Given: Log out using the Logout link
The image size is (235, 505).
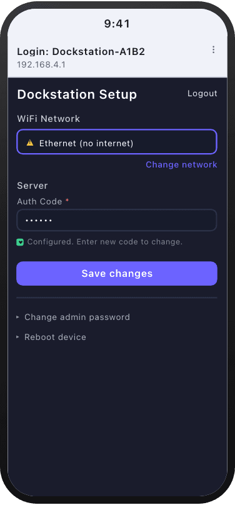Looking at the screenshot, I should (x=202, y=94).
